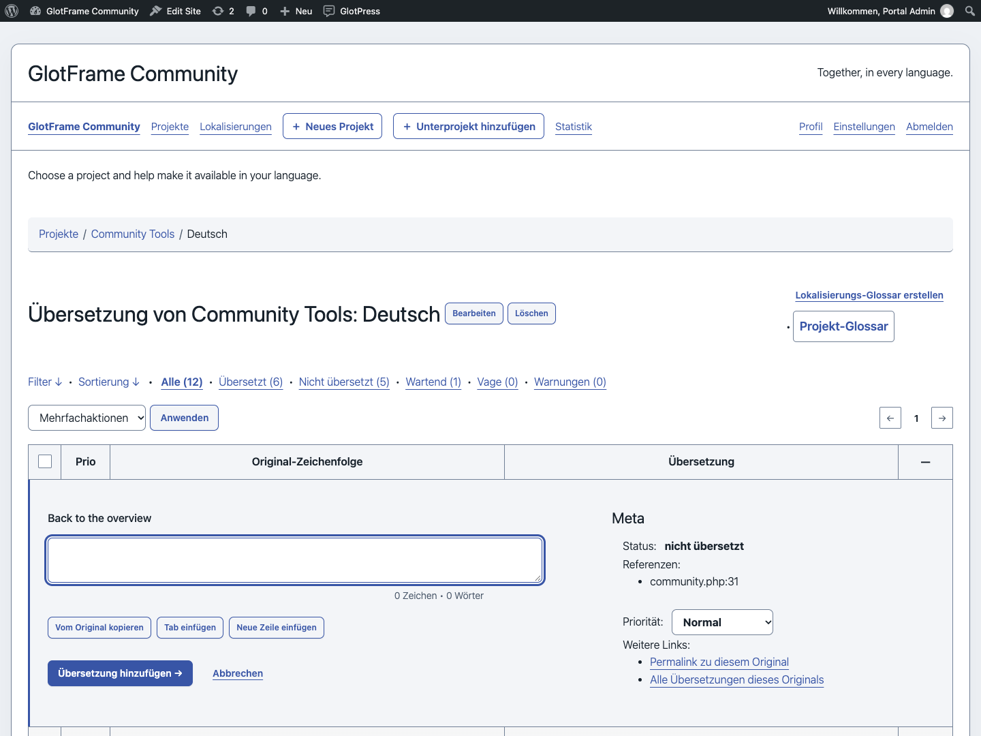981x736 pixels.
Task: Expand the Filter options
Action: click(x=45, y=382)
